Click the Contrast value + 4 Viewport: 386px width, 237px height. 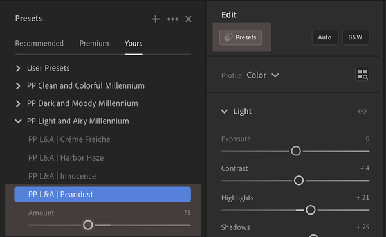click(x=365, y=168)
